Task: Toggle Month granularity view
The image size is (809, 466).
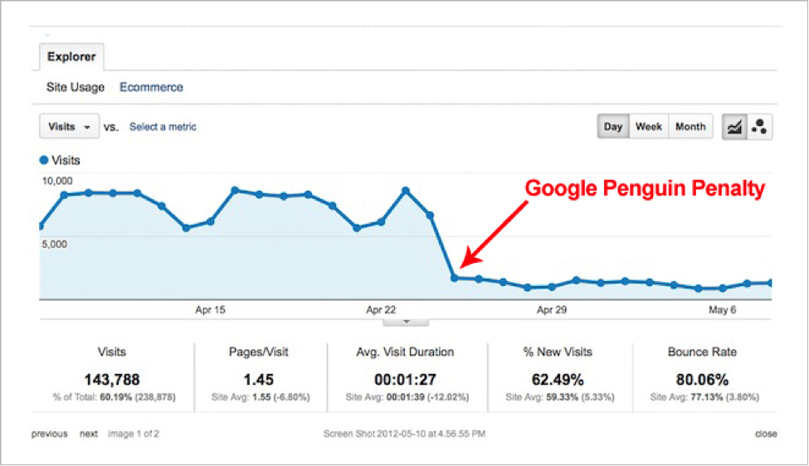Action: 690,127
